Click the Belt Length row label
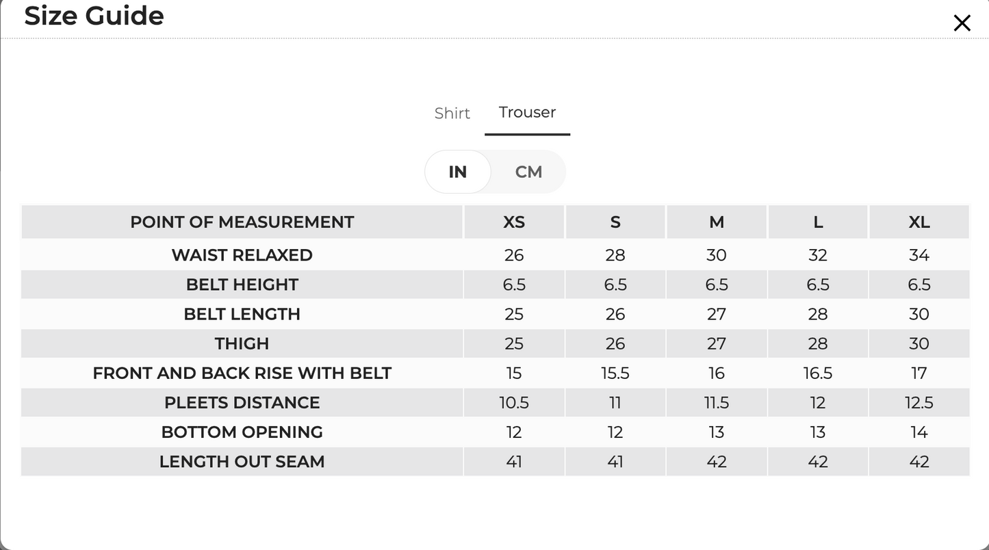This screenshot has width=989, height=550. [242, 314]
